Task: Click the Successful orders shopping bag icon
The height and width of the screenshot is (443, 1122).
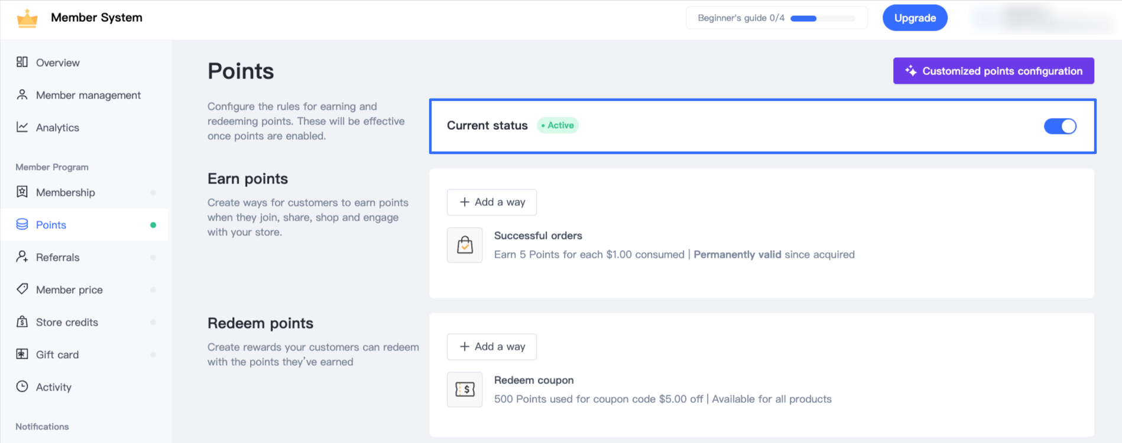Action: pyautogui.click(x=465, y=245)
